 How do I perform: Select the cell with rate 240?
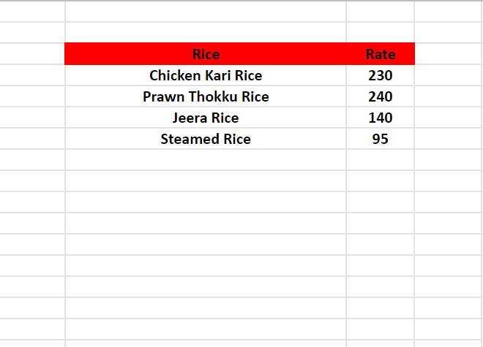(x=381, y=96)
